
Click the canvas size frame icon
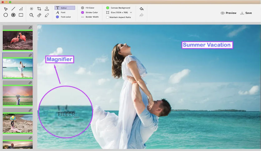pos(108,12)
